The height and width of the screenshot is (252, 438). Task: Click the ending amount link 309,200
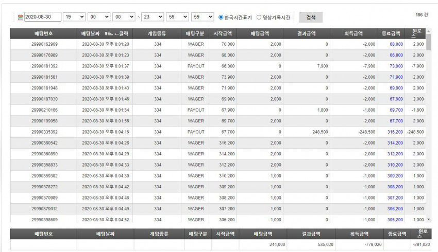click(395, 176)
